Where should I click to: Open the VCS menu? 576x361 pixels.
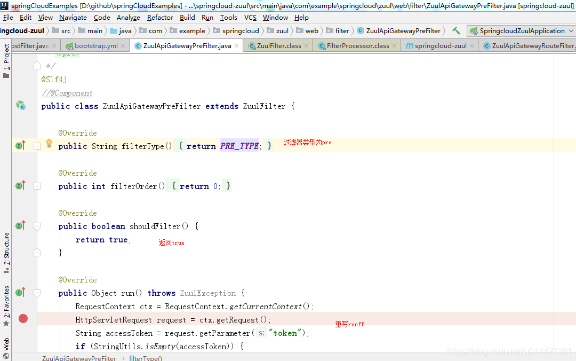coord(250,17)
